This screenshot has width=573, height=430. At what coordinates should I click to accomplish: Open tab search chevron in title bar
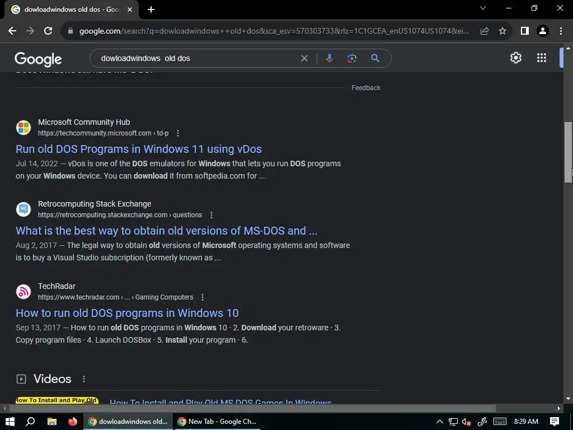483,8
